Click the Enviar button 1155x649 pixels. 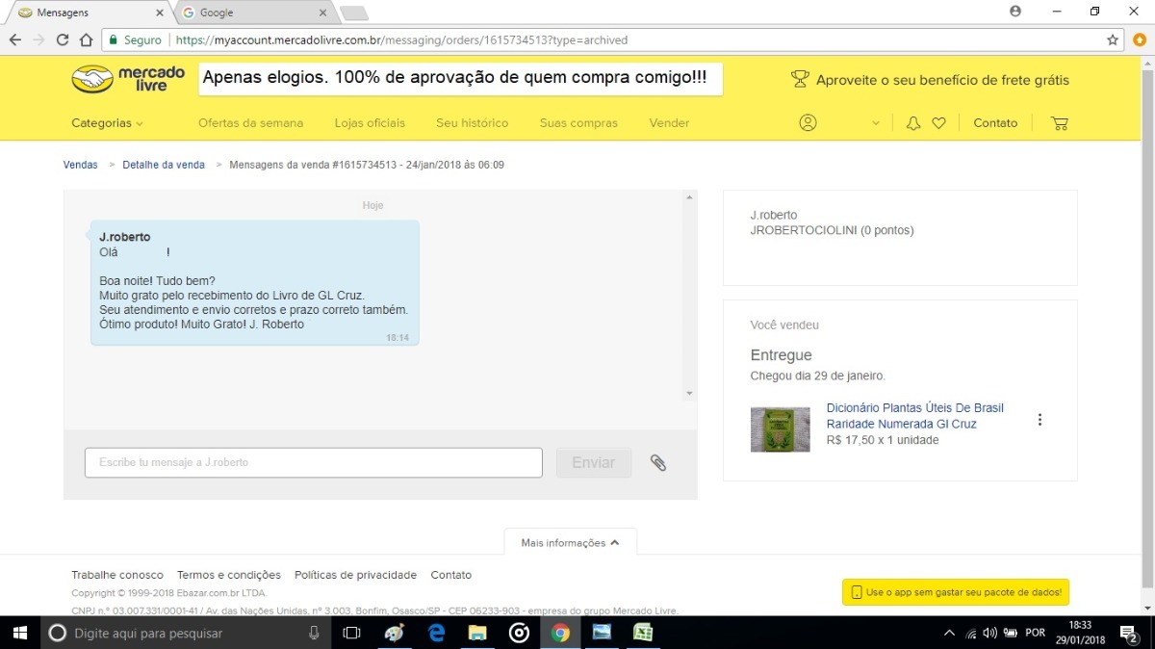click(594, 463)
